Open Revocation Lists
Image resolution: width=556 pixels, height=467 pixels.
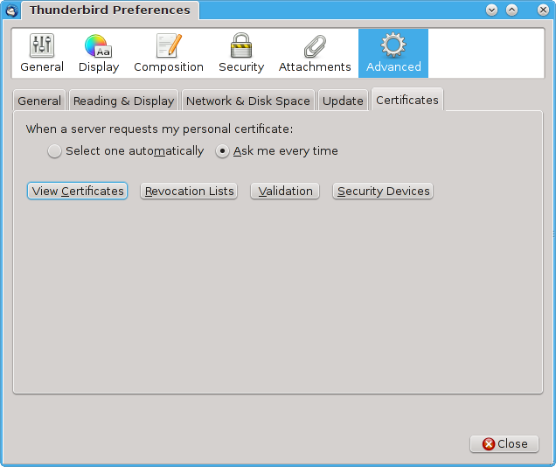tap(189, 192)
